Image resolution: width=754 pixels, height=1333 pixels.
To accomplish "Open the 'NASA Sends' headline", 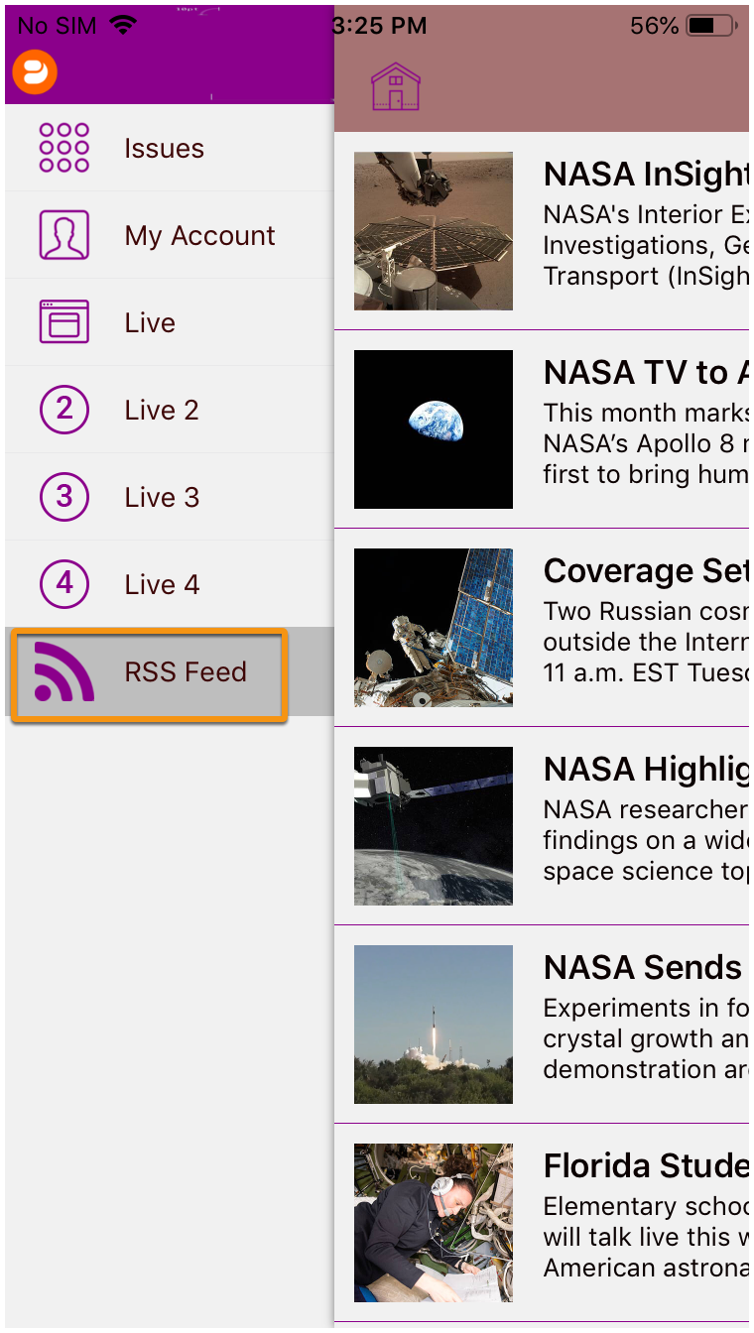I will (643, 968).
